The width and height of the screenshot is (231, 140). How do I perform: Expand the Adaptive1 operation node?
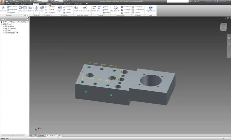coord(4,26)
